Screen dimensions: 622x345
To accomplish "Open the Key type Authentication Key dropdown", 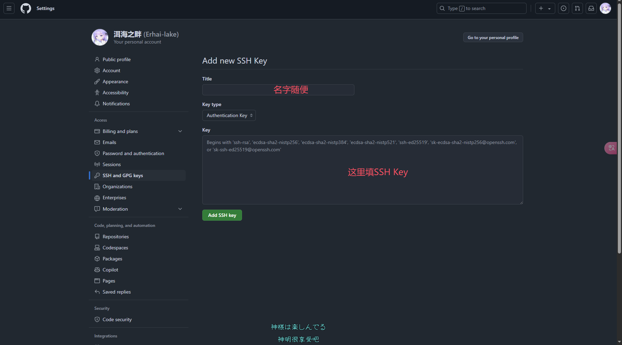I will (x=229, y=115).
